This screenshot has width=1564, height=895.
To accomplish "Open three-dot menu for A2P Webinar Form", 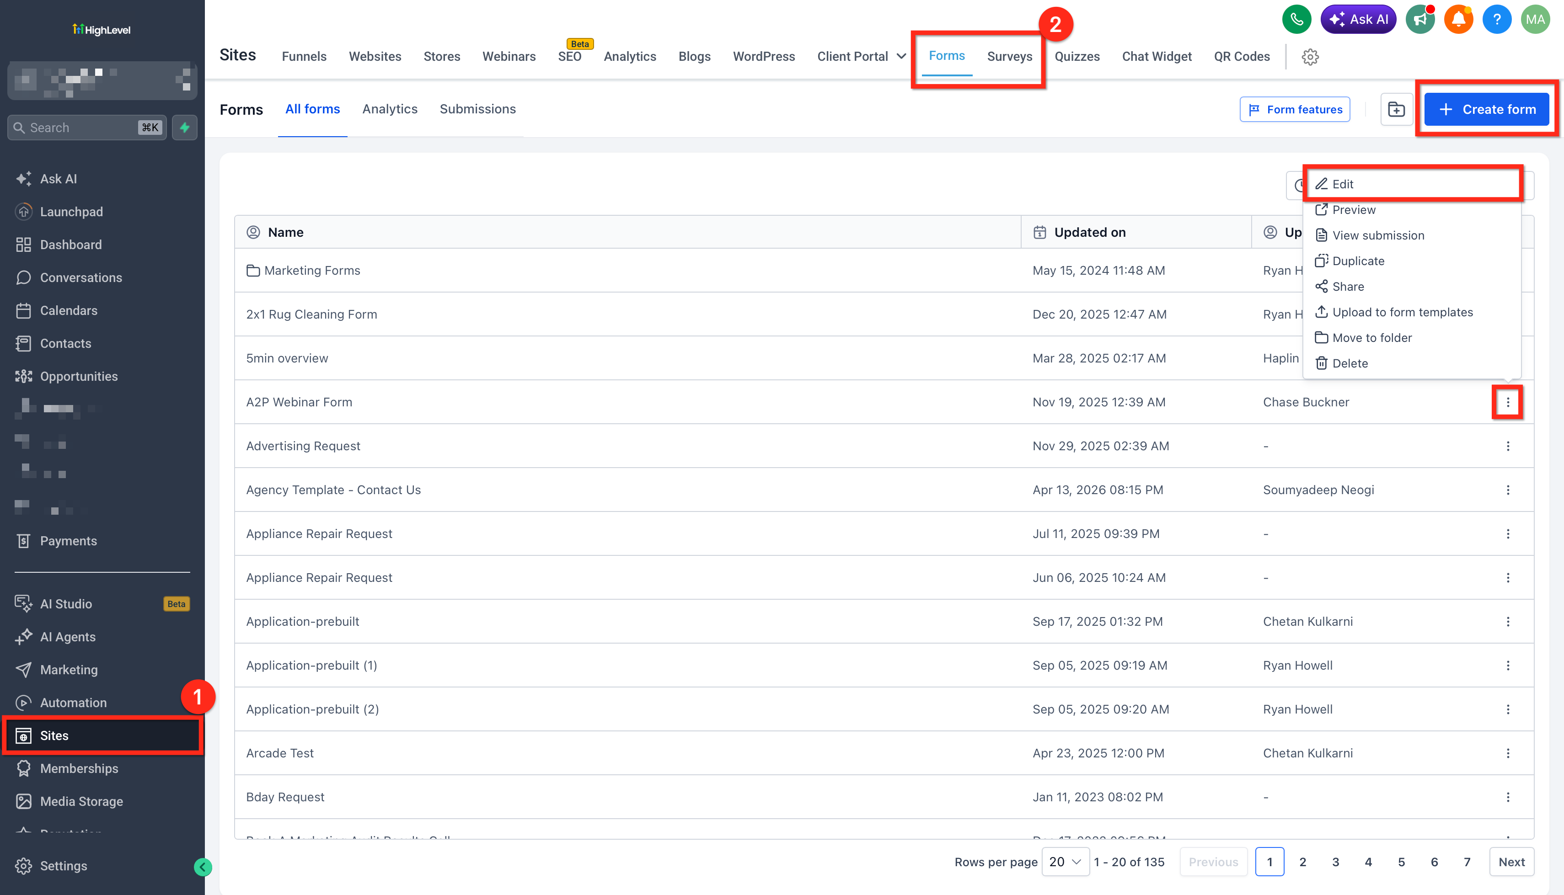I will tap(1507, 402).
